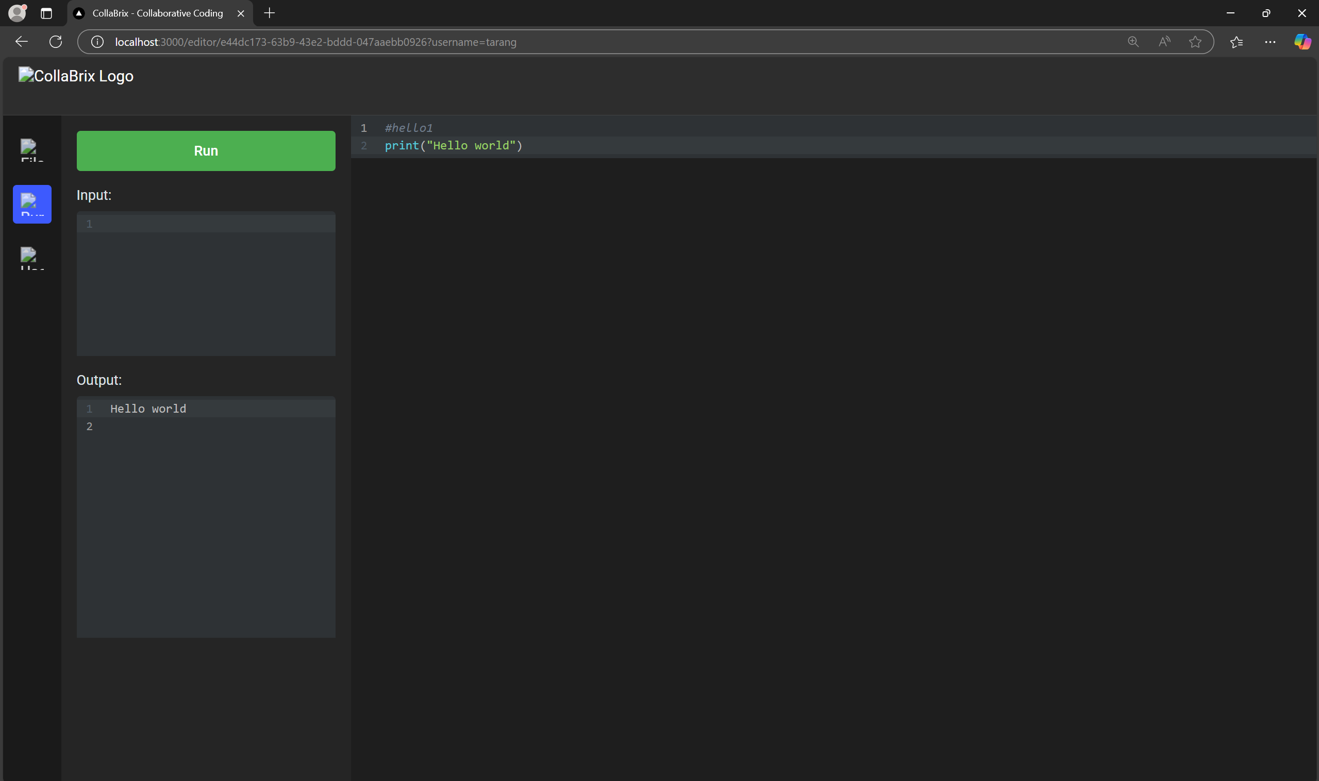Click the site information icon in address bar
This screenshot has height=781, width=1319.
(97, 42)
